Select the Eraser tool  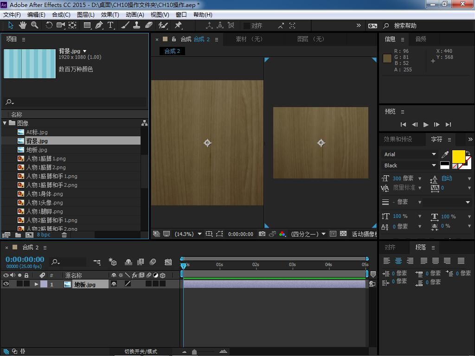[x=149, y=25]
